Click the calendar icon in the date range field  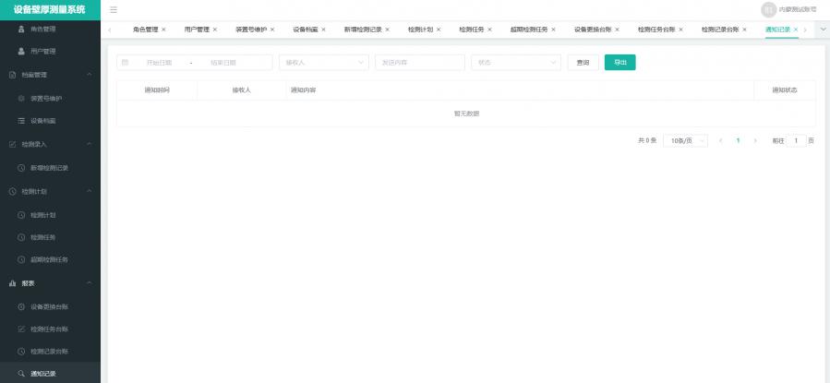coord(126,63)
